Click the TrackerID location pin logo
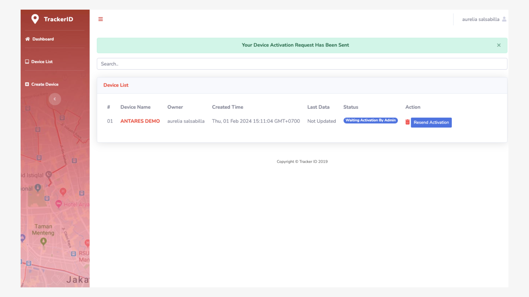529x297 pixels. click(x=35, y=19)
